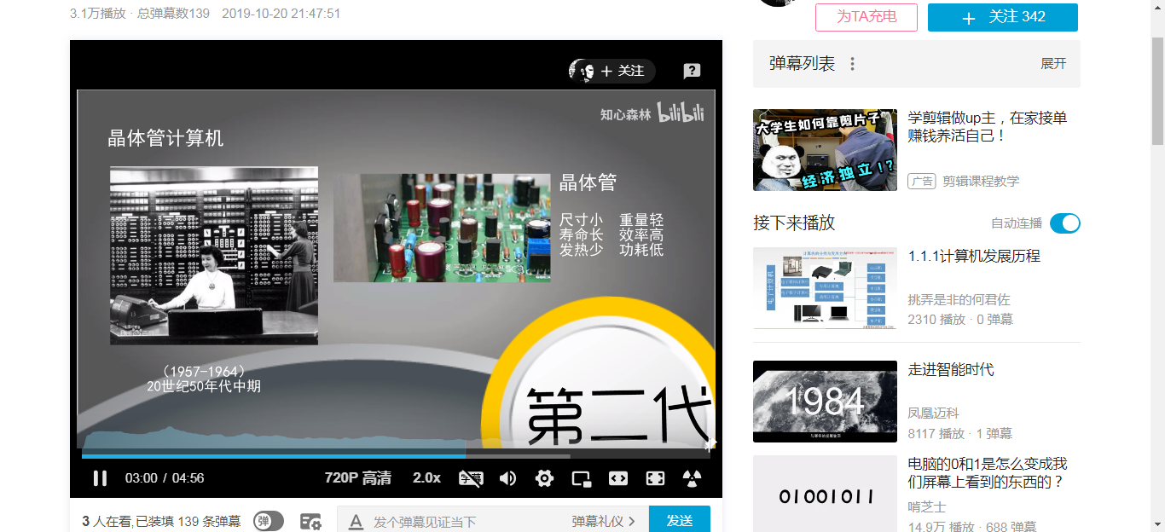Image resolution: width=1165 pixels, height=532 pixels.
Task: Expand danmaku list via 展开
Action: point(1053,64)
